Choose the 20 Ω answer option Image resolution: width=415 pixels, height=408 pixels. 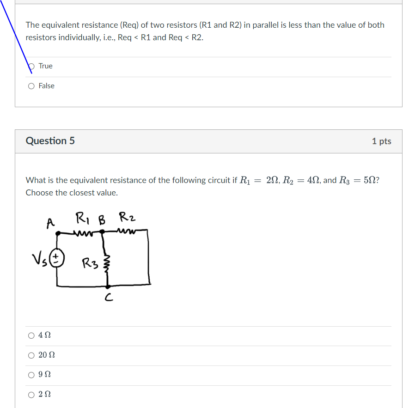(x=31, y=355)
